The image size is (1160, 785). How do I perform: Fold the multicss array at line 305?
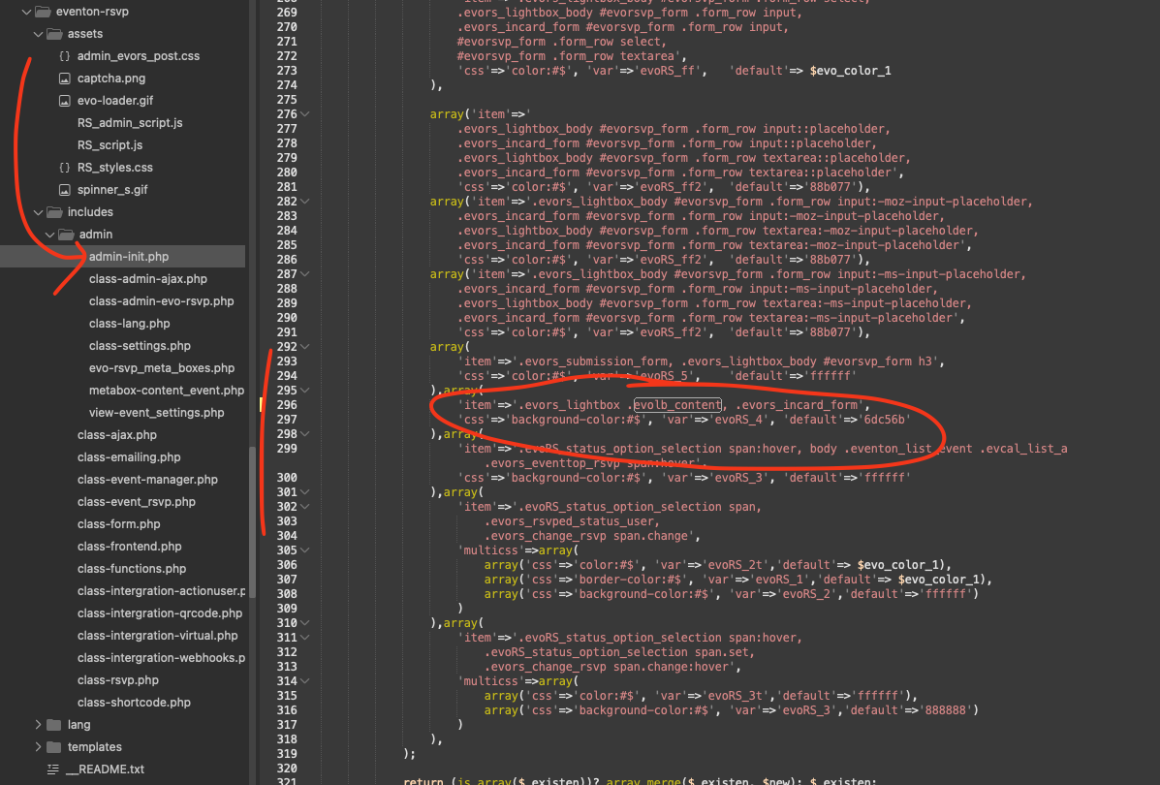(x=305, y=550)
